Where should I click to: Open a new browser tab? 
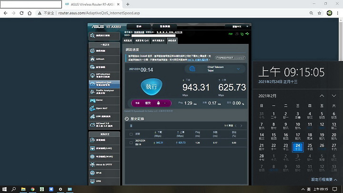(x=128, y=4)
